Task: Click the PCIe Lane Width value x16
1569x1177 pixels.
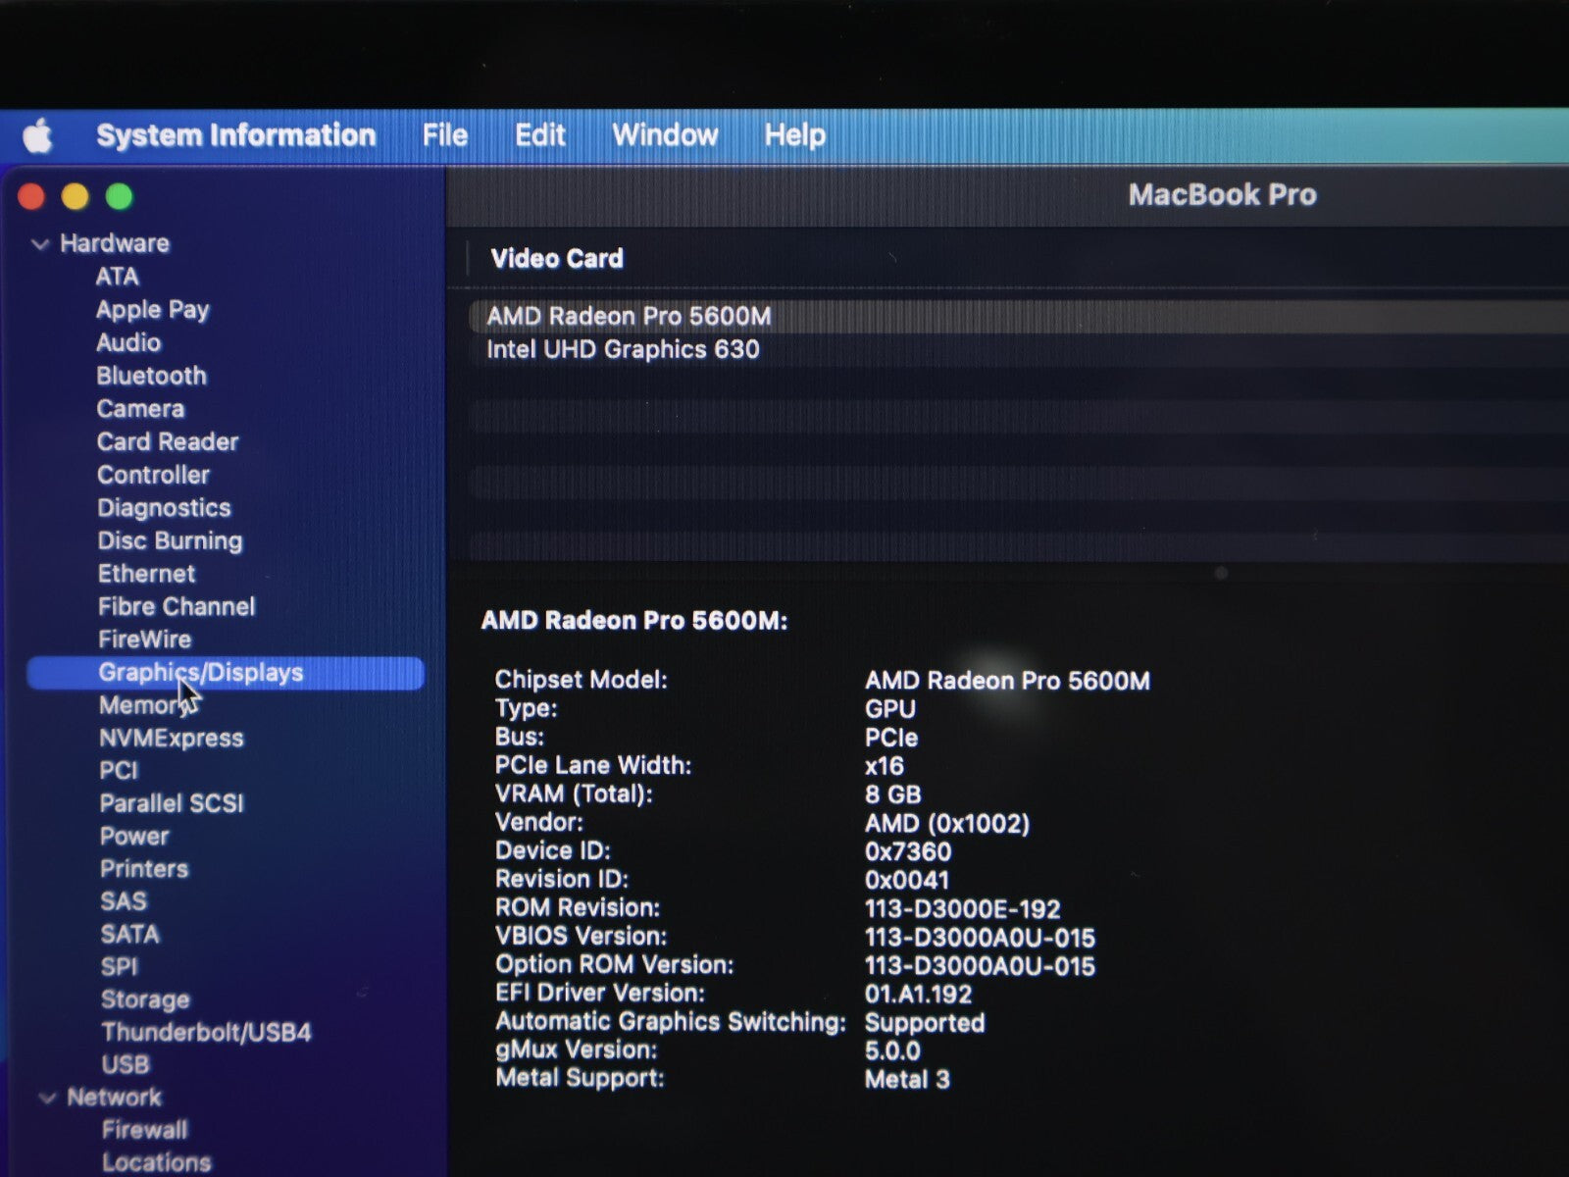Action: (885, 766)
